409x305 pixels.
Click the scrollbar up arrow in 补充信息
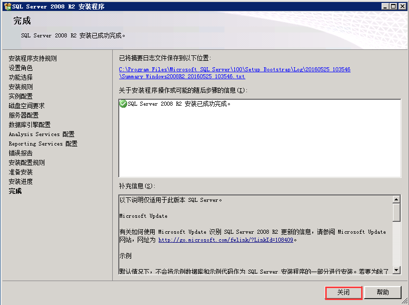click(397, 199)
